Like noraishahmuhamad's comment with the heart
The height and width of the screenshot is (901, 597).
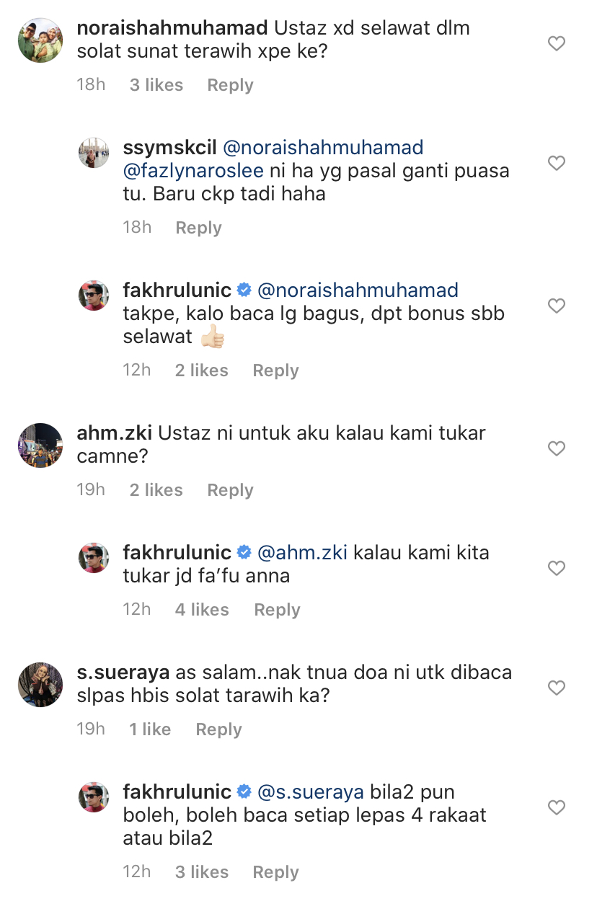(556, 44)
